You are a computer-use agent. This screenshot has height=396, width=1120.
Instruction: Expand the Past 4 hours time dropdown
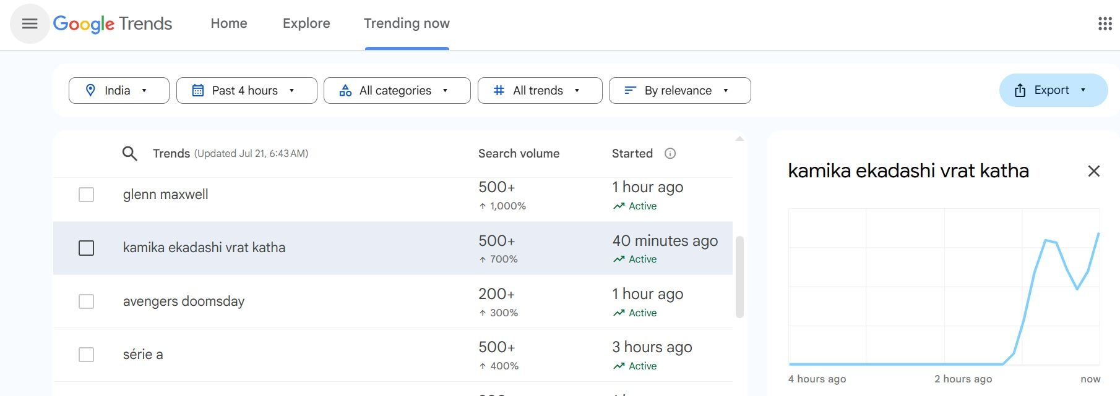[x=246, y=90]
